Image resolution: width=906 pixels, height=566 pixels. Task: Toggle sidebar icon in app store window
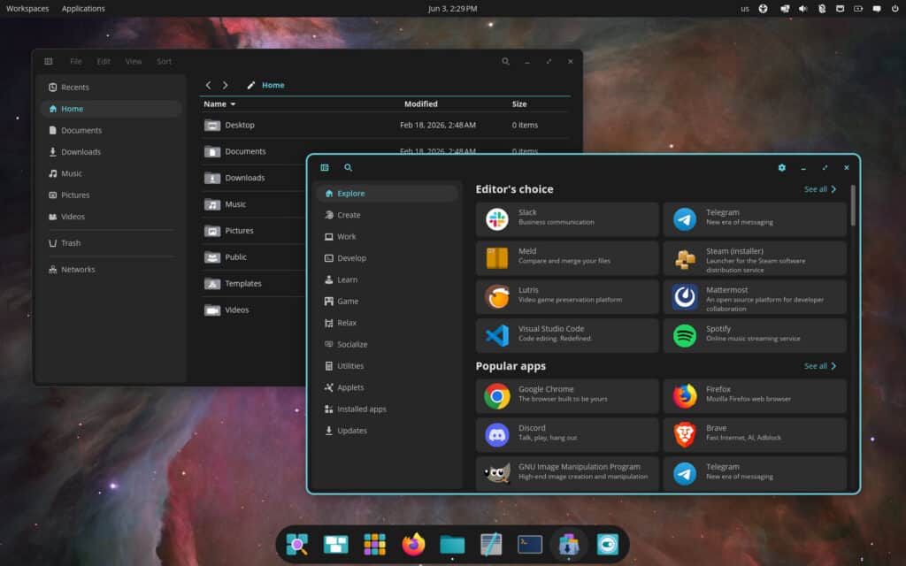click(x=325, y=167)
